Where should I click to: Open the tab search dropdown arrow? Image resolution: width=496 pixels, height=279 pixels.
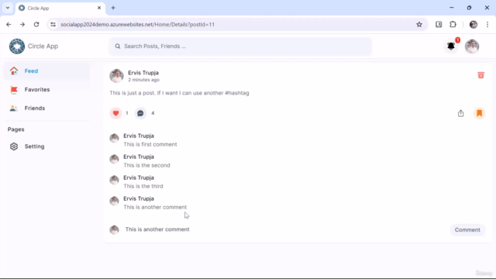point(8,8)
